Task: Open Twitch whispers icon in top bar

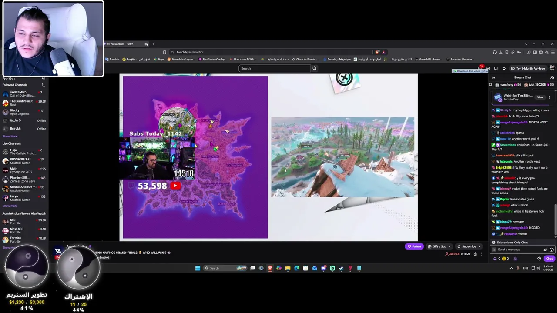Action: tap(496, 68)
